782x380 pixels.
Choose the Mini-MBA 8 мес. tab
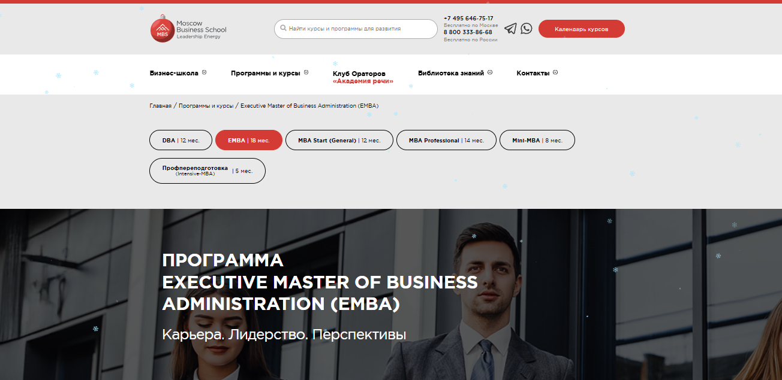tap(537, 140)
